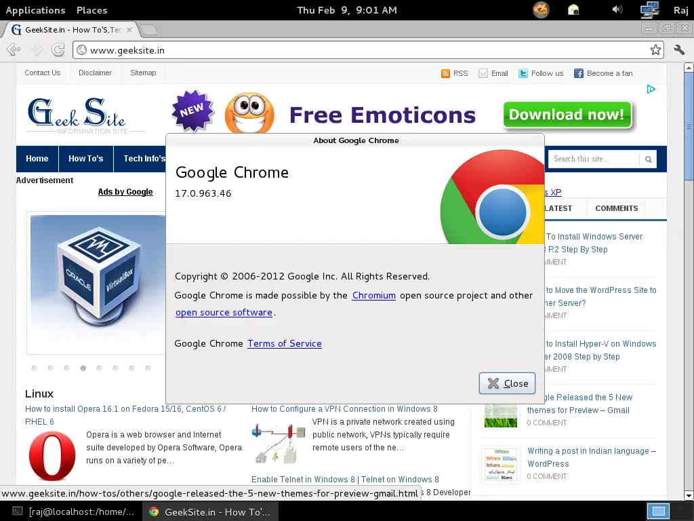Open Enable Telnet in Windows 8 link

(345, 480)
